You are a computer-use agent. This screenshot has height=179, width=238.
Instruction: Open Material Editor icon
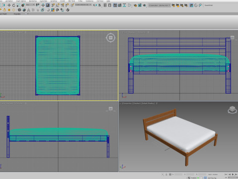[130, 5]
